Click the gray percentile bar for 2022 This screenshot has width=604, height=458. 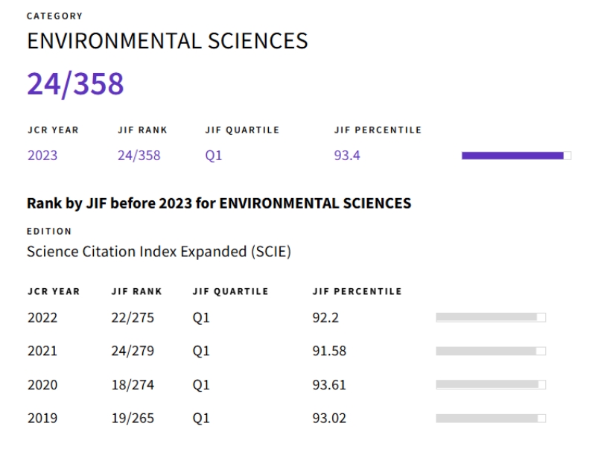pos(490,317)
